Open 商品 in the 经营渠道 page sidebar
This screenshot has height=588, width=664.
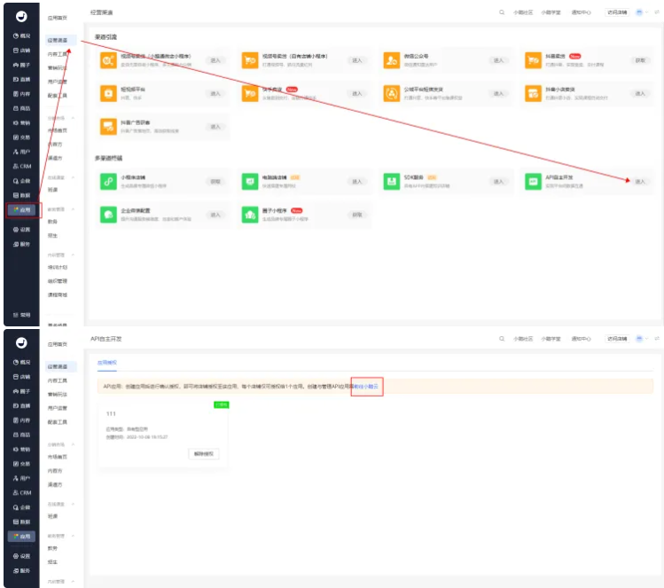[x=21, y=108]
